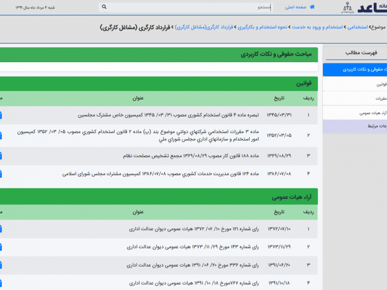387x290 pixels.
Task: Select فهرست مطالب tab in sidebar
Action: [x=356, y=53]
